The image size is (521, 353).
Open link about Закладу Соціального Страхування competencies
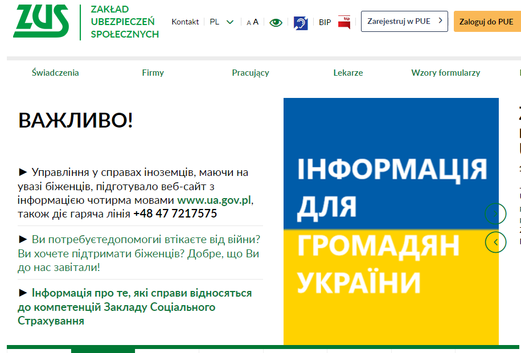(x=135, y=307)
